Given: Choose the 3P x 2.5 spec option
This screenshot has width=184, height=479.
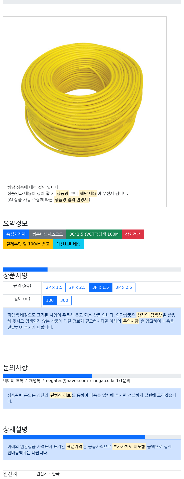Looking at the screenshot, I should (124, 287).
